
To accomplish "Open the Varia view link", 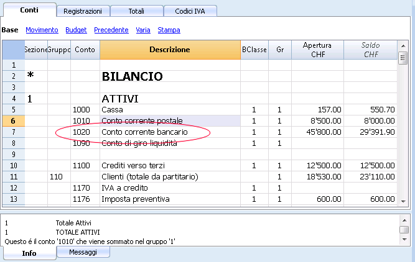I will (143, 30).
